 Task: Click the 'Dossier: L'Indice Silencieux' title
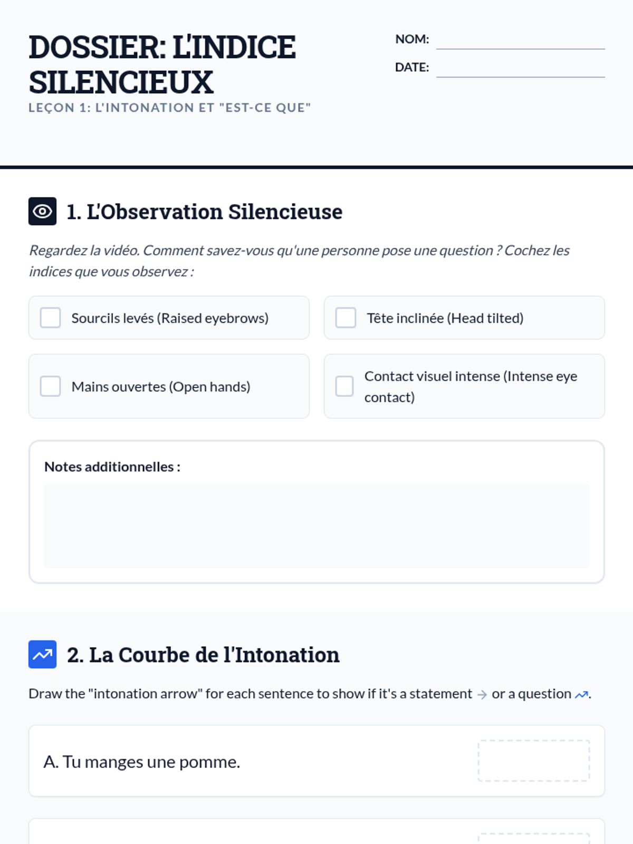(x=162, y=64)
